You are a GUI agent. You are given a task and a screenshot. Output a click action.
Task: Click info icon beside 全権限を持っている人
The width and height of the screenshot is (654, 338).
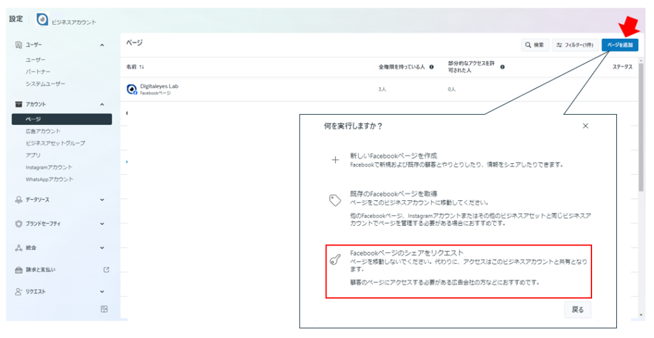click(x=431, y=67)
